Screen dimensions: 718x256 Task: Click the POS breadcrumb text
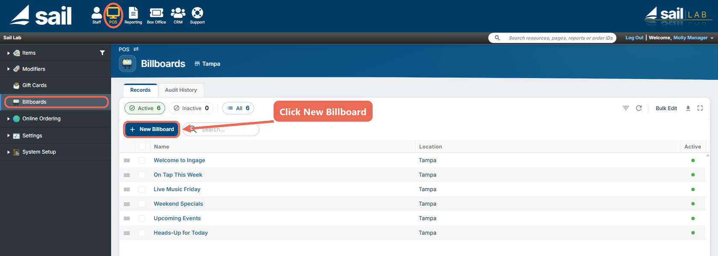click(124, 49)
